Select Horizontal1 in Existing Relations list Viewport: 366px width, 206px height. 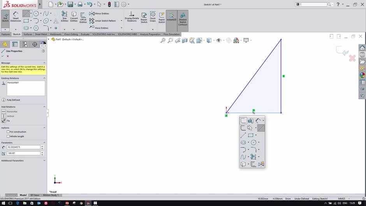(13, 83)
